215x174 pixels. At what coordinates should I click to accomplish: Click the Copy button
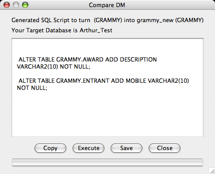50,148
